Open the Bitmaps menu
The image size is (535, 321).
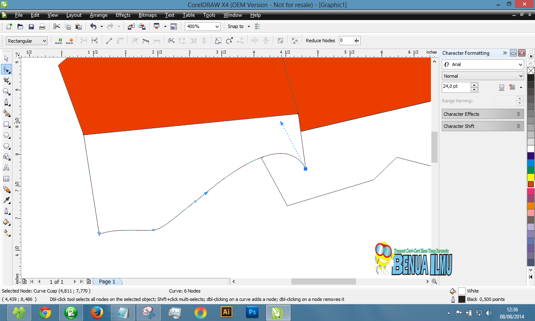tap(148, 15)
